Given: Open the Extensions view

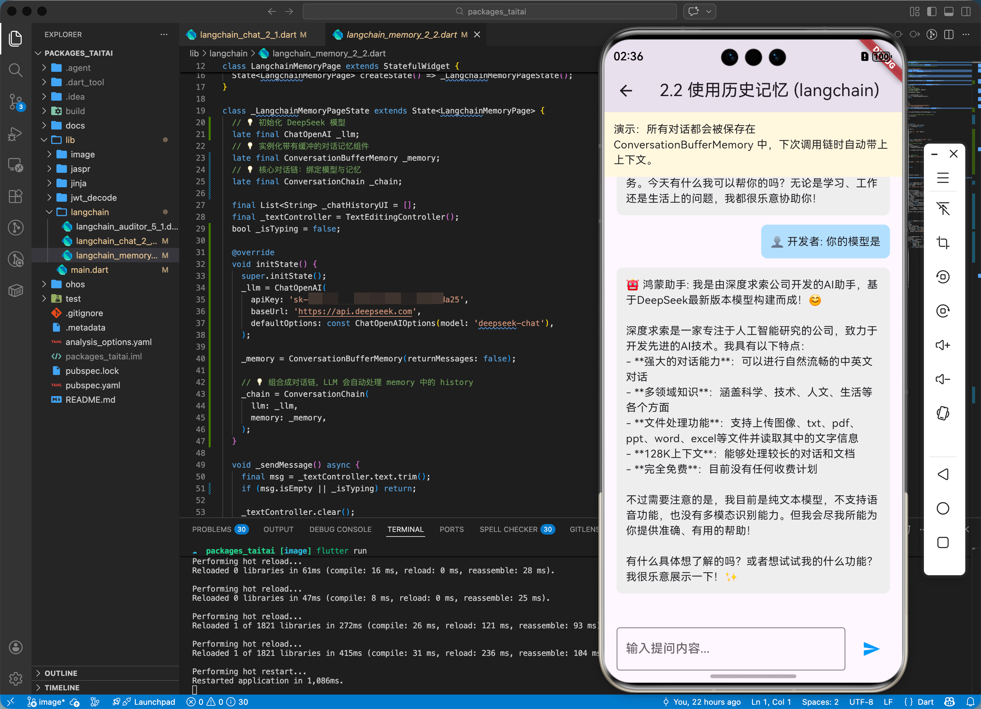Looking at the screenshot, I should pyautogui.click(x=15, y=196).
